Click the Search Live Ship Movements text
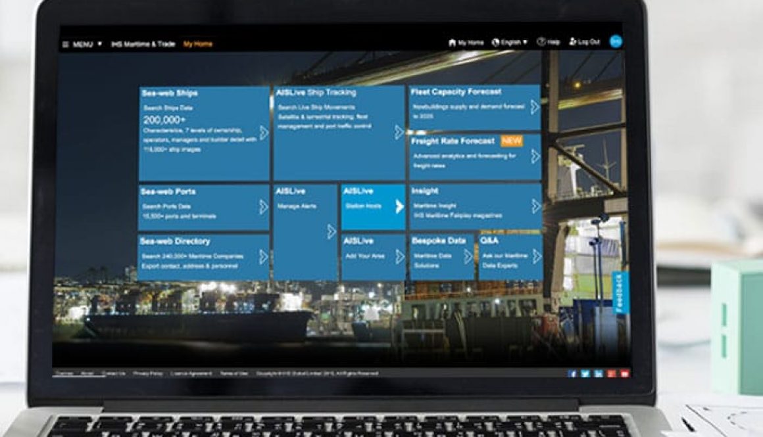 317,107
